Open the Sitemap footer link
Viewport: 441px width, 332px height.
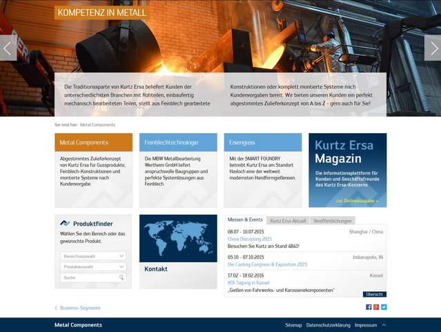coord(293,325)
